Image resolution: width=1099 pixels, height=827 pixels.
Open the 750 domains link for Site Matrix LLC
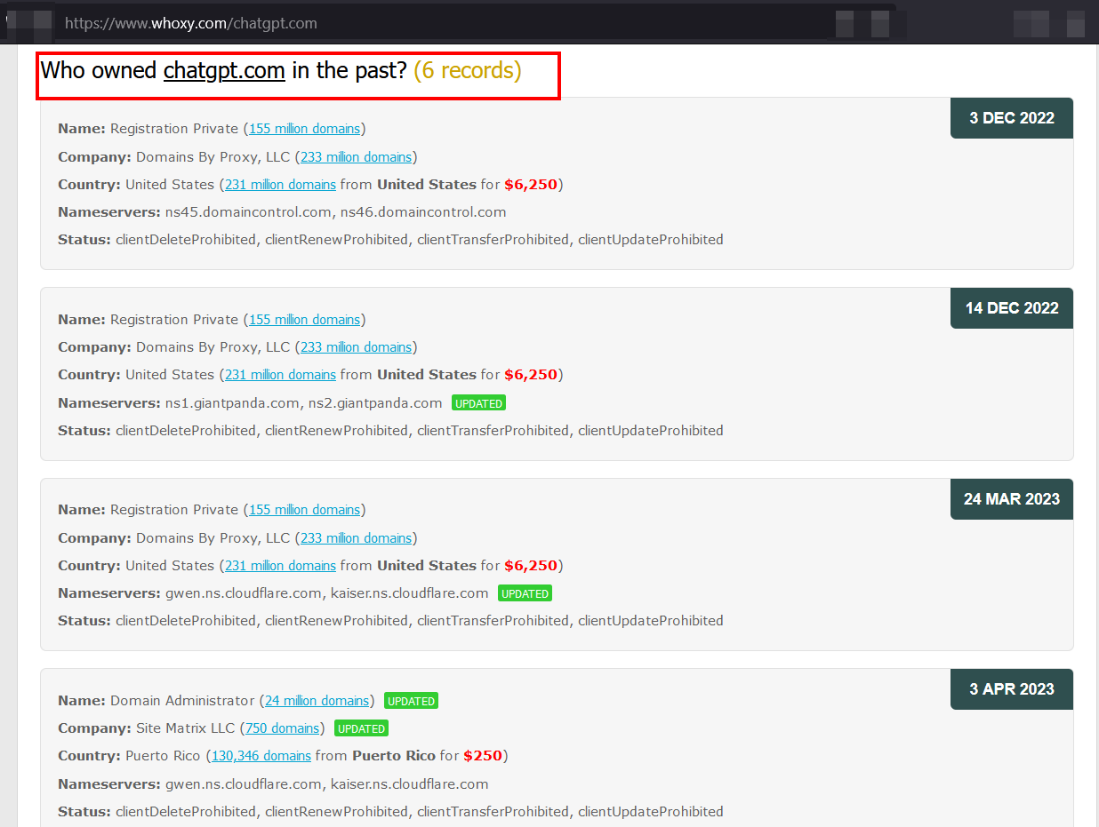(282, 728)
